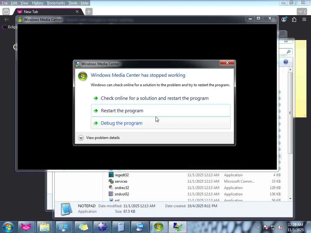Click the services gears file icon

(x=111, y=181)
